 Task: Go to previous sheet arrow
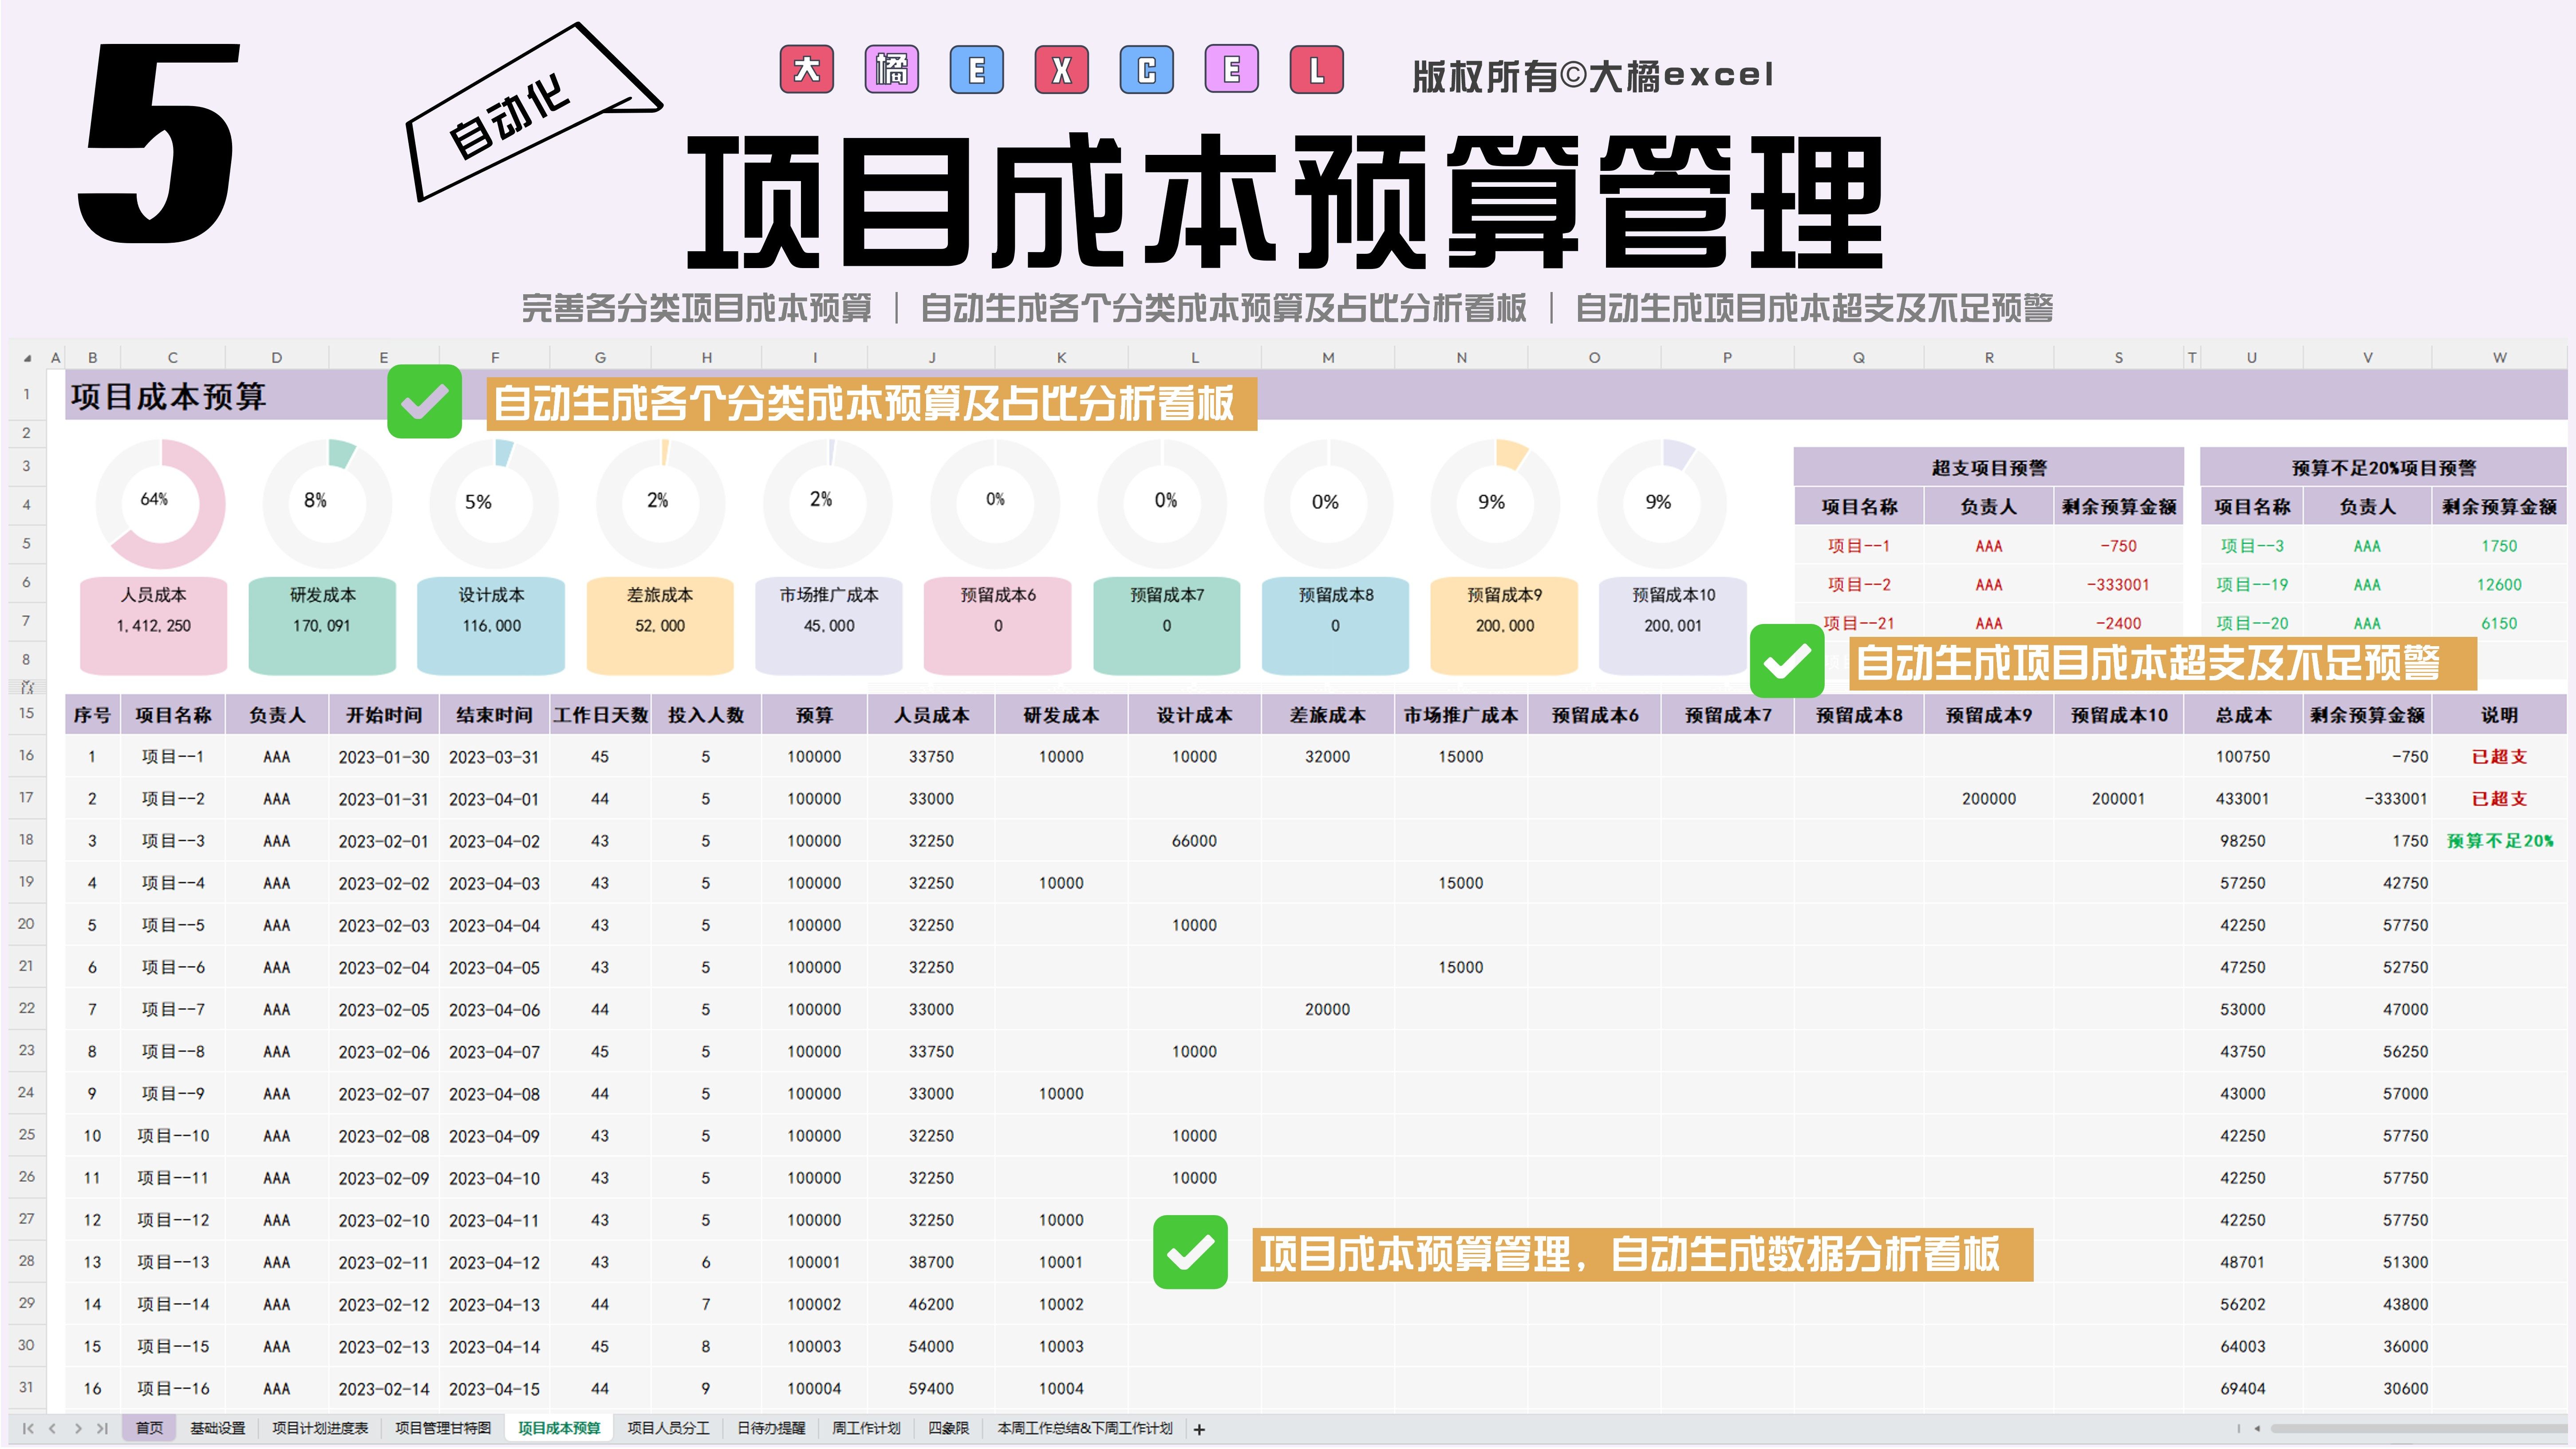point(53,1429)
